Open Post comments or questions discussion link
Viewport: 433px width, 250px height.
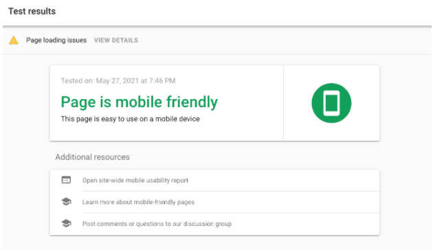[x=157, y=224]
